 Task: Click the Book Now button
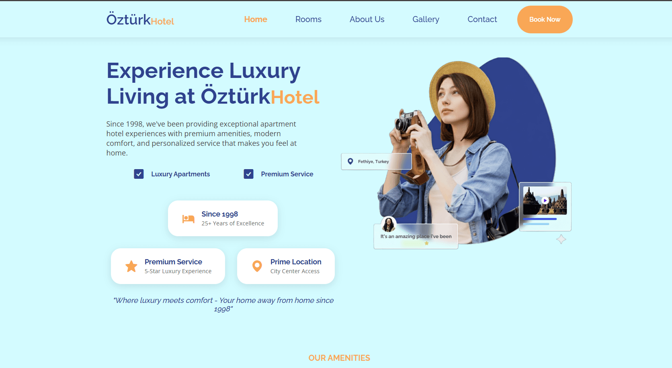[545, 19]
